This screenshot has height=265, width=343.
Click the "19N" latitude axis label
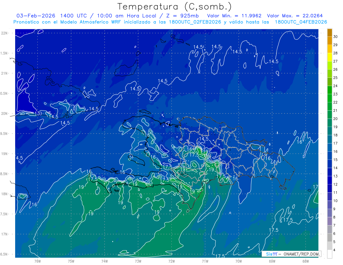coord(4,154)
